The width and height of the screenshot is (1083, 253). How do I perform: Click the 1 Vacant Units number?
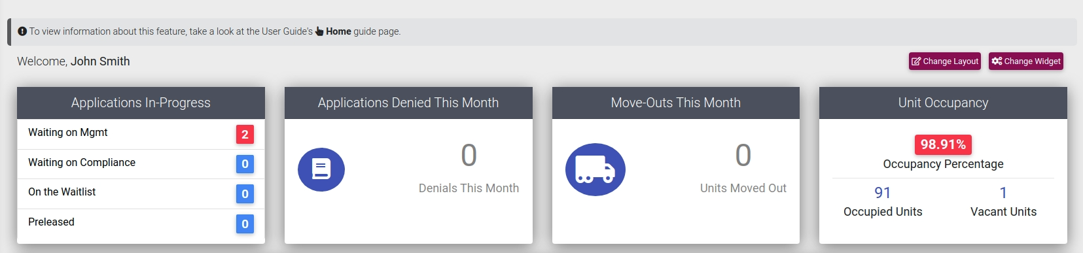click(1003, 193)
